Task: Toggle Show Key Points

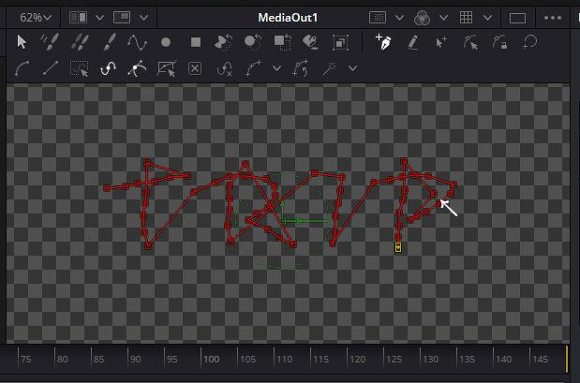Action: point(108,68)
